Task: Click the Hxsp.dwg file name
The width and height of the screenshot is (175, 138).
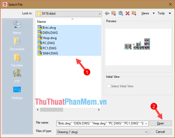Action: [x=50, y=38]
